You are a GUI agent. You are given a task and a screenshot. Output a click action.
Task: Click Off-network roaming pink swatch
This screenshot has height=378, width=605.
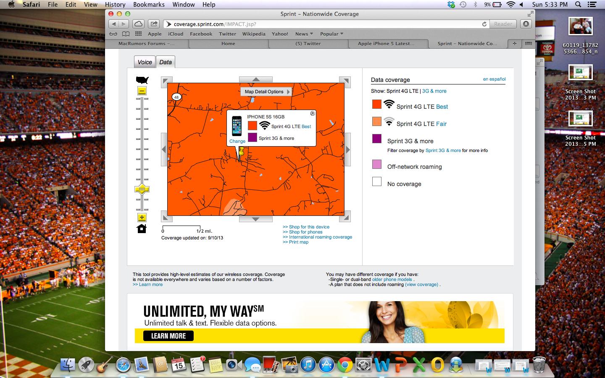click(x=377, y=164)
